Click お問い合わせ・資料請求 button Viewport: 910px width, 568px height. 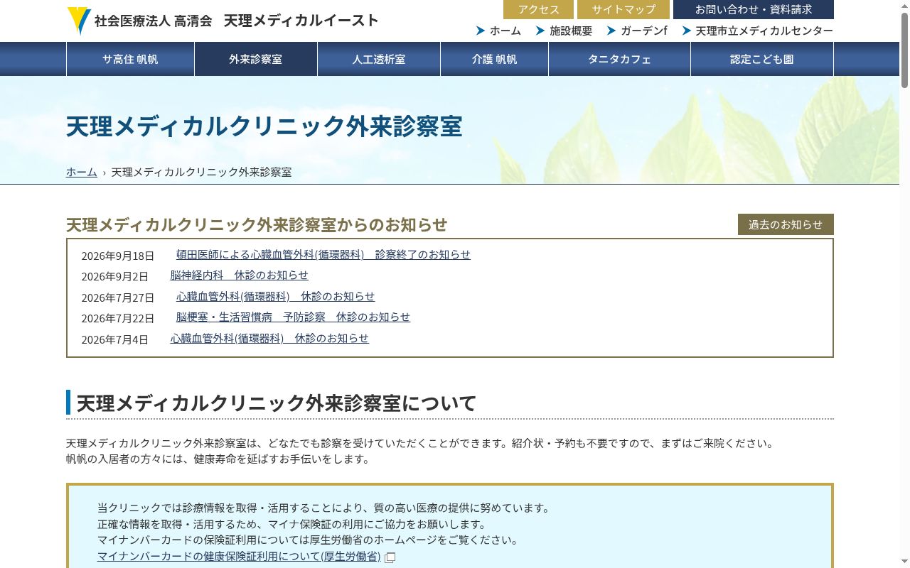[754, 9]
